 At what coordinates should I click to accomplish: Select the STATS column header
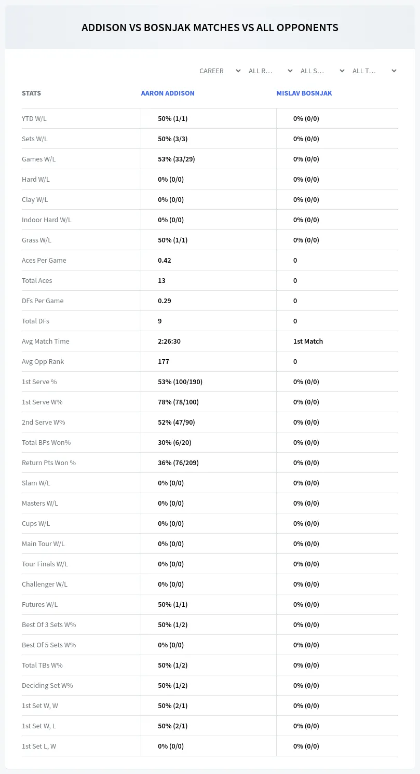coord(32,93)
